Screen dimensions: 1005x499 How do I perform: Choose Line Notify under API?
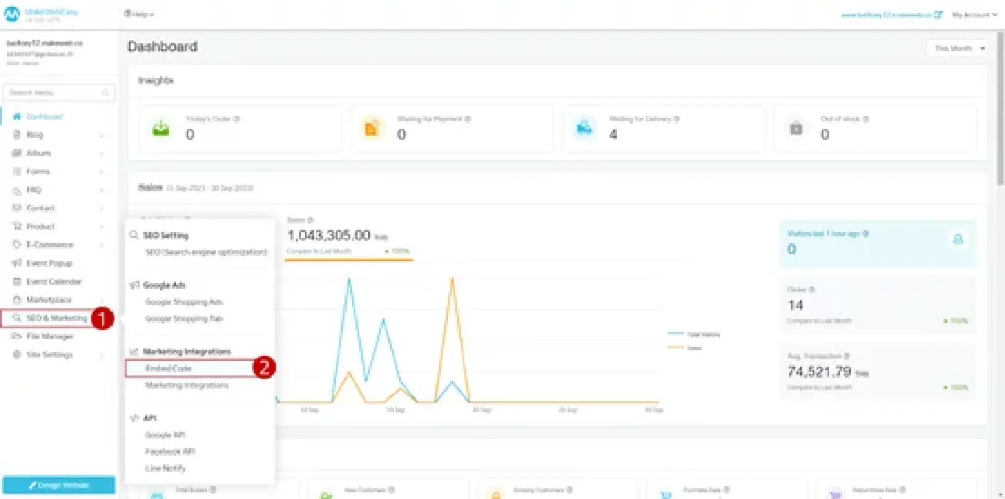(x=165, y=468)
